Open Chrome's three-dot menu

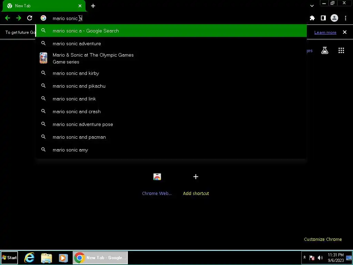(x=345, y=18)
